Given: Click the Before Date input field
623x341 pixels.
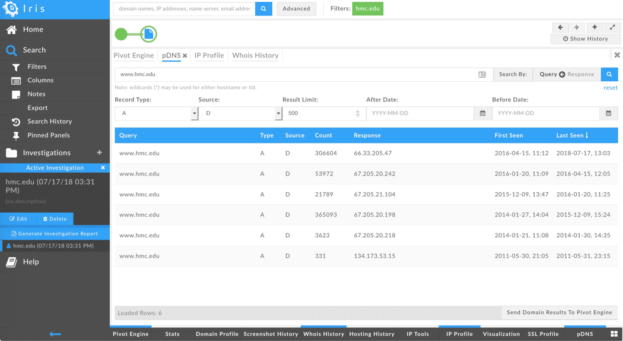Looking at the screenshot, I should pyautogui.click(x=546, y=113).
